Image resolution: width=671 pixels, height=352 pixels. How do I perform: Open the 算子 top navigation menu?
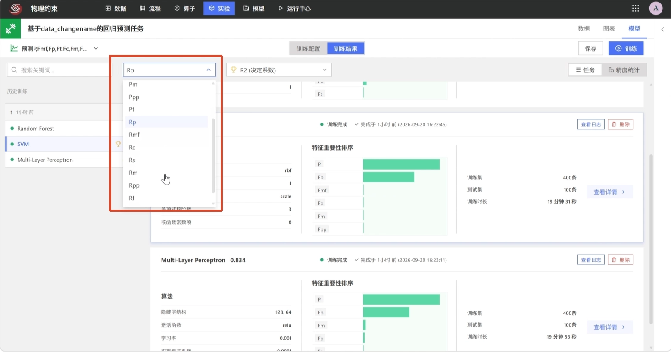click(x=184, y=8)
